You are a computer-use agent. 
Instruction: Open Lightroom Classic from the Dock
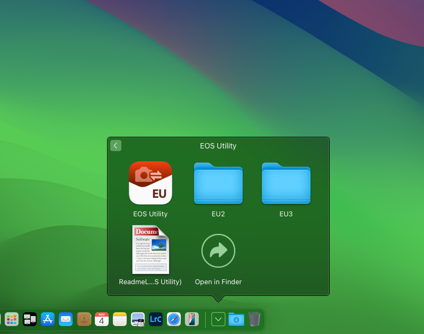[x=155, y=319]
